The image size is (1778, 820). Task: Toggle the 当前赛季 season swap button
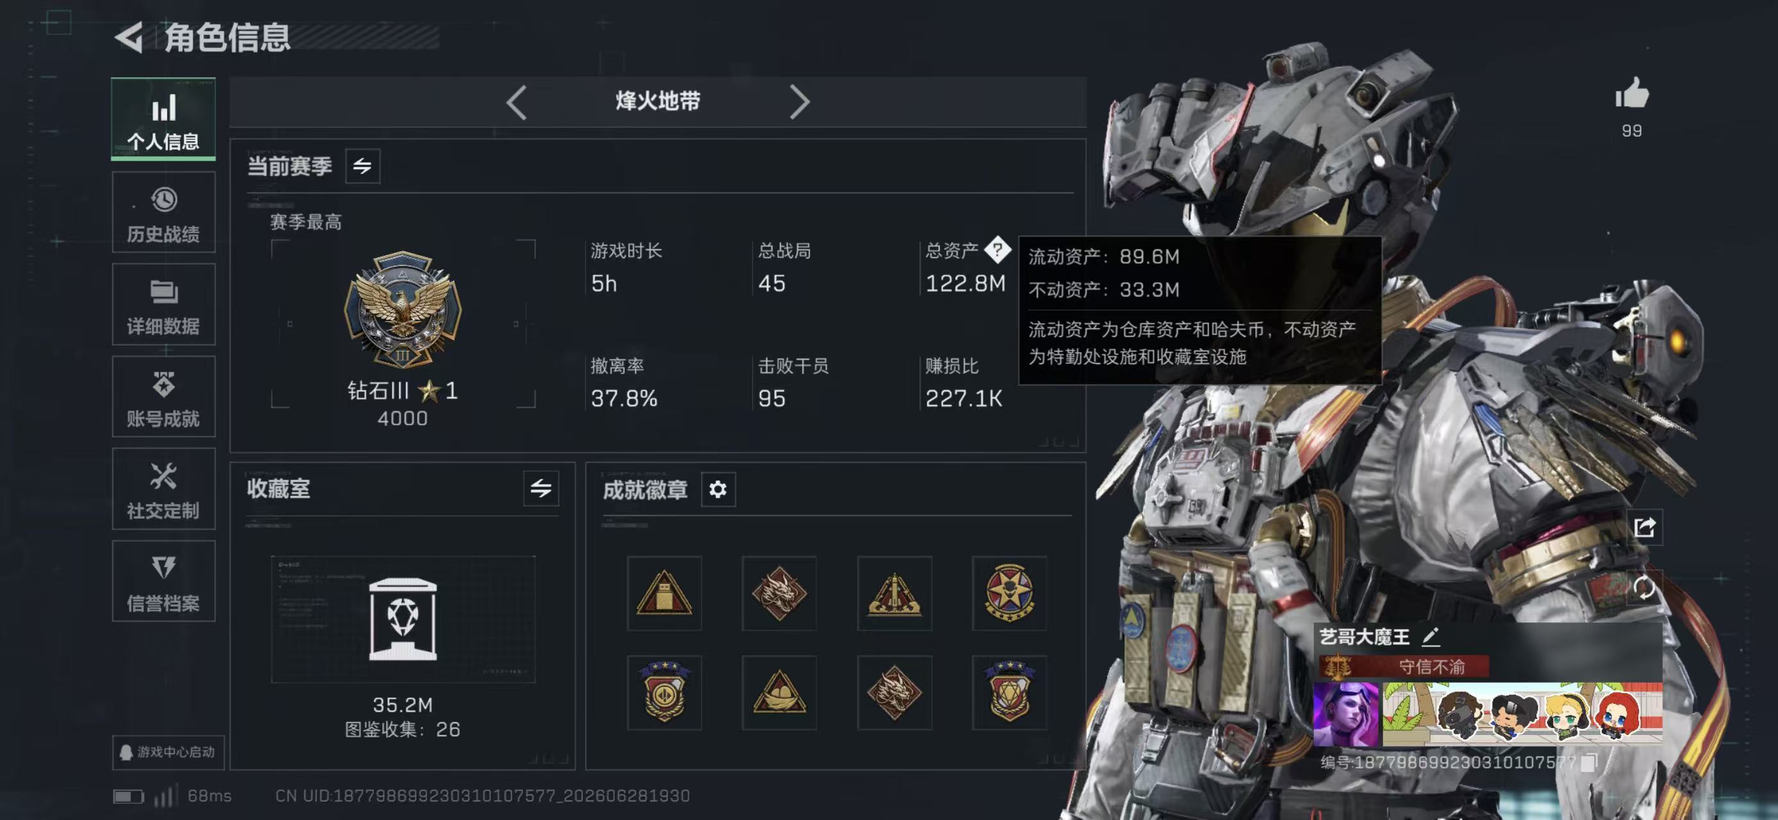point(362,165)
